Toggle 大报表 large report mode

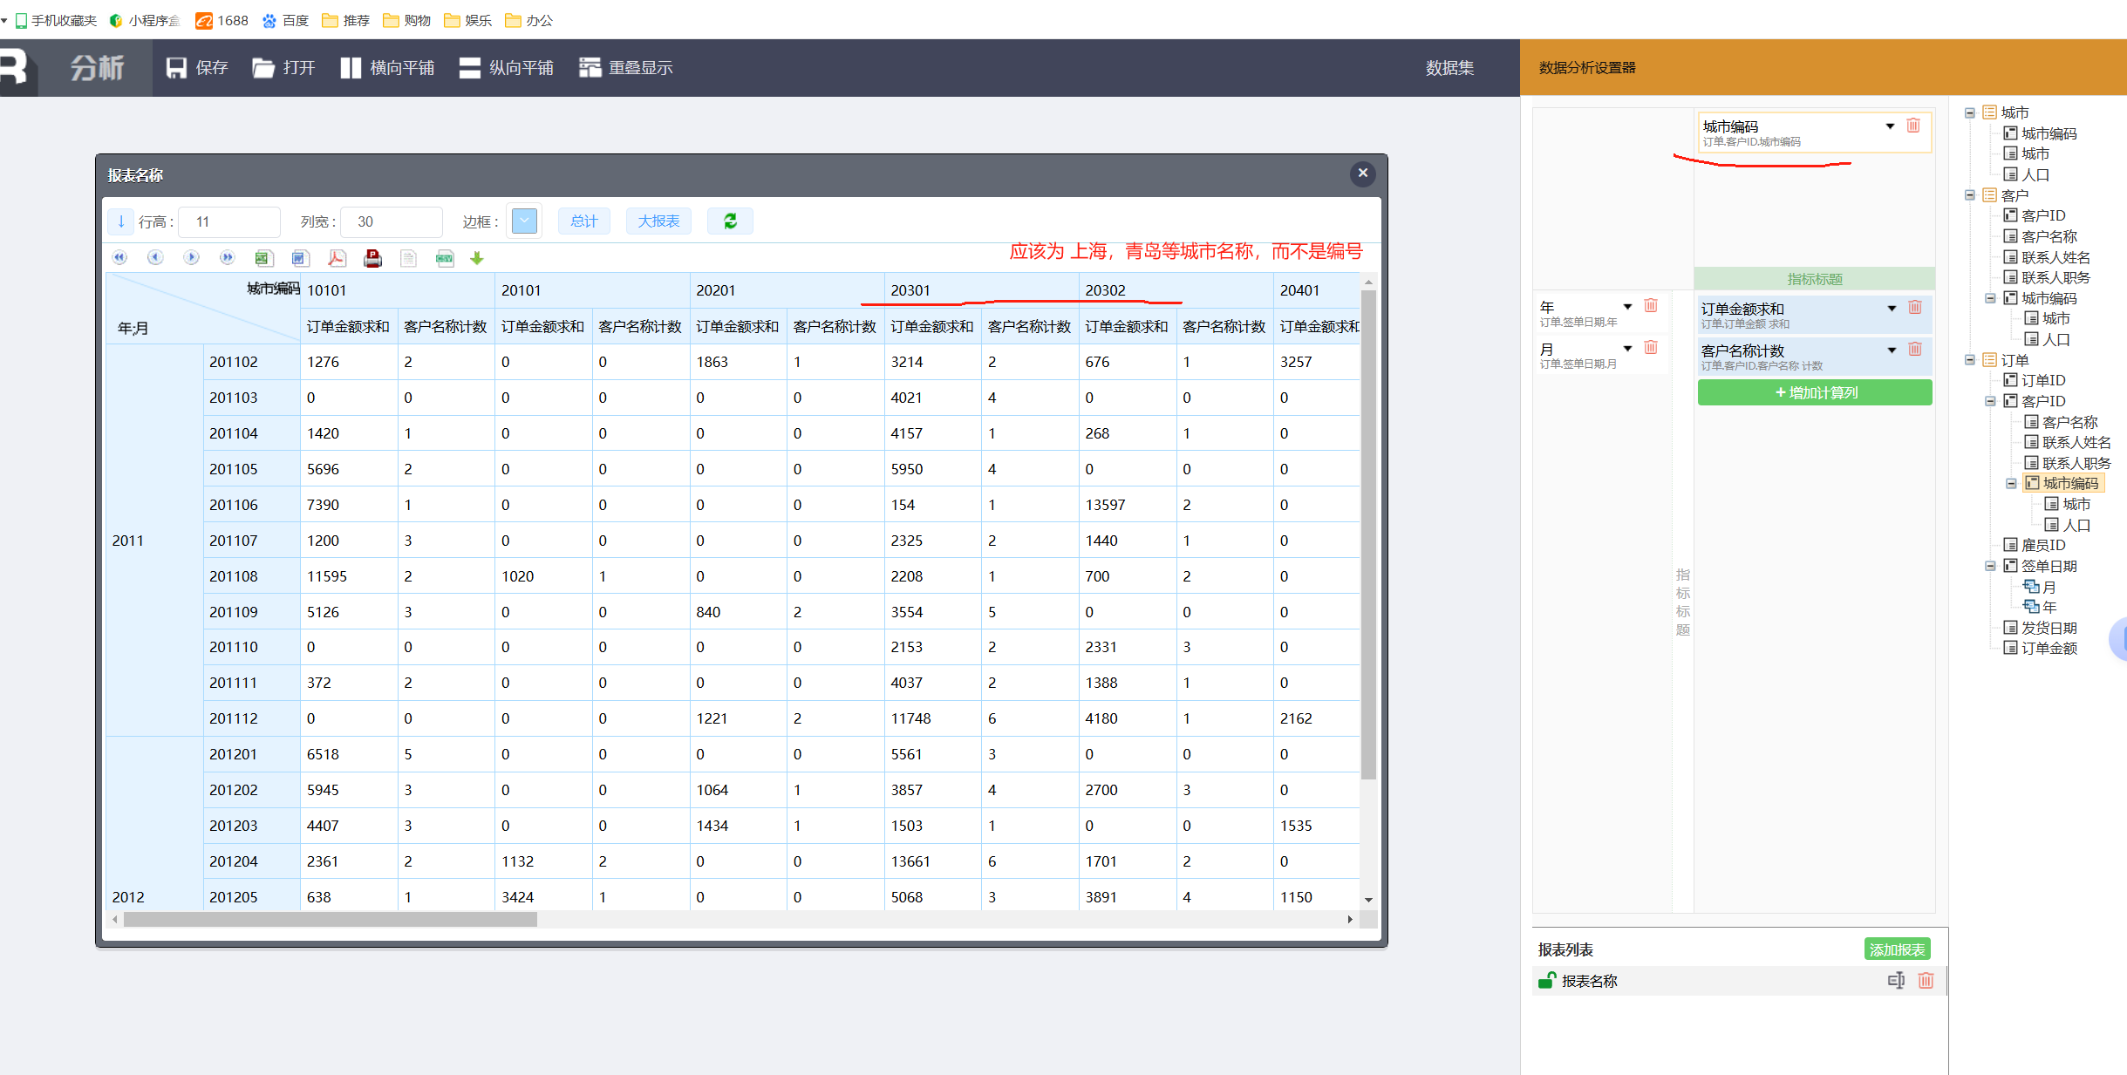(658, 221)
